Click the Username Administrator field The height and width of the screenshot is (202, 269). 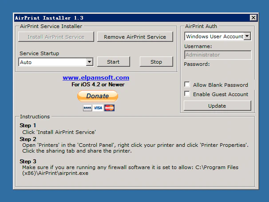click(x=218, y=55)
